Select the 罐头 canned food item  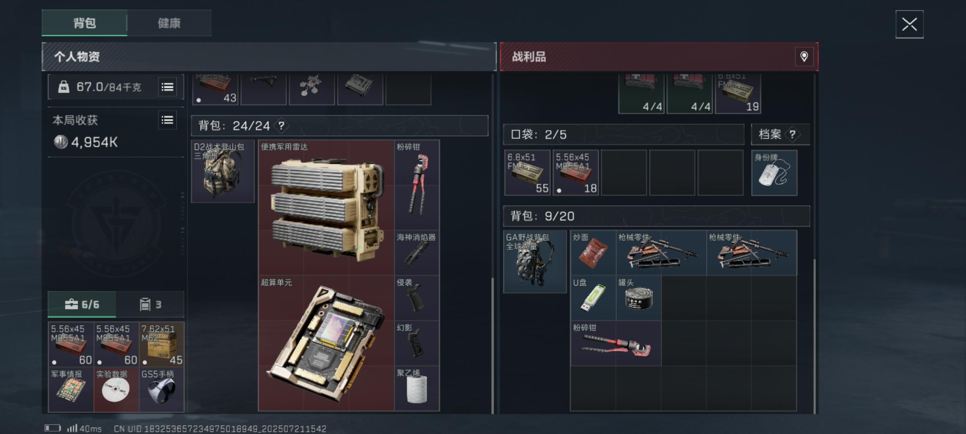638,298
